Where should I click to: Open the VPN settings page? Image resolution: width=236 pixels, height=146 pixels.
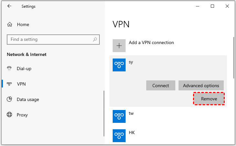coord(21,84)
